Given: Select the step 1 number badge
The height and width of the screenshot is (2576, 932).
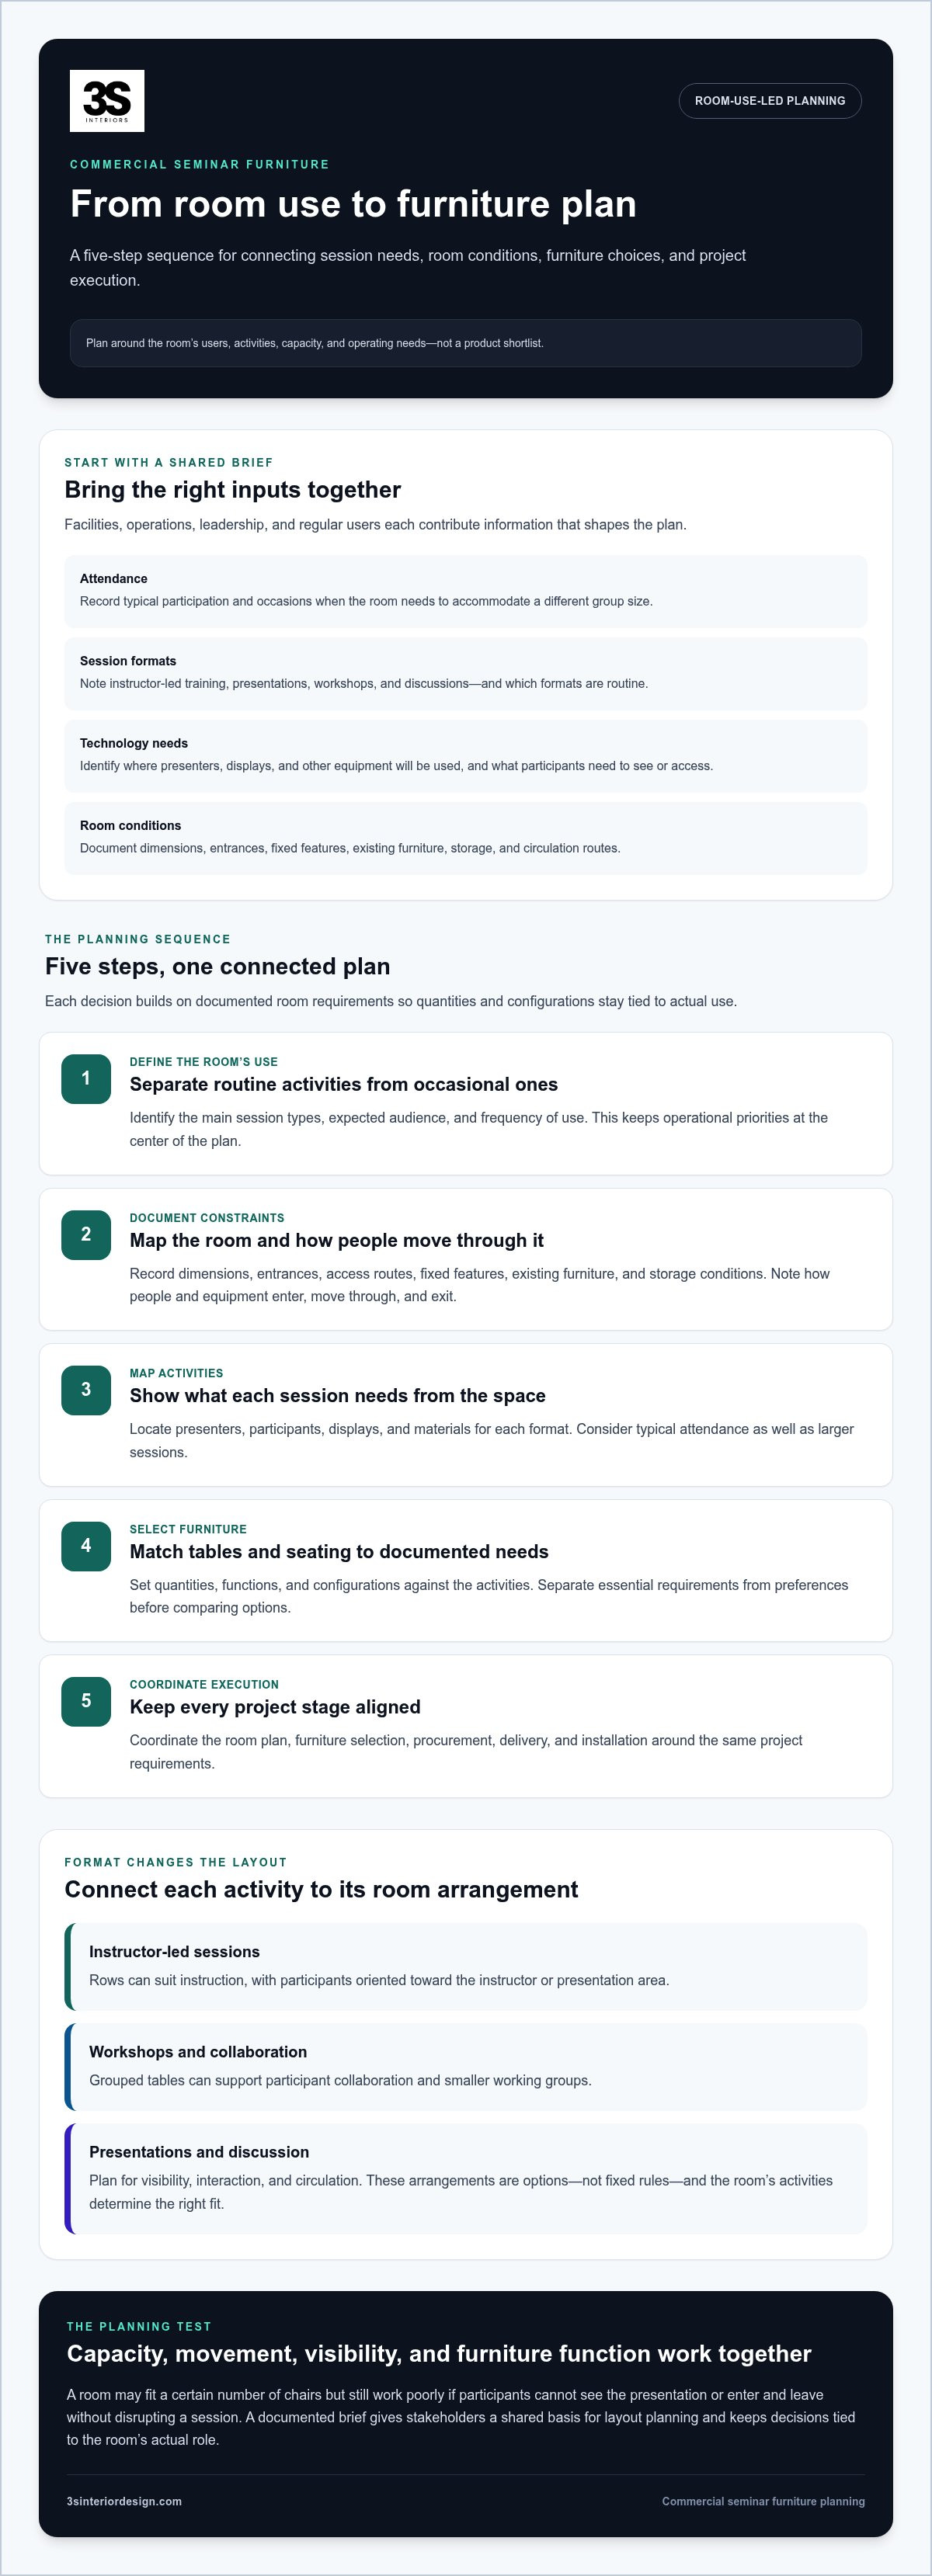Looking at the screenshot, I should tap(86, 1078).
